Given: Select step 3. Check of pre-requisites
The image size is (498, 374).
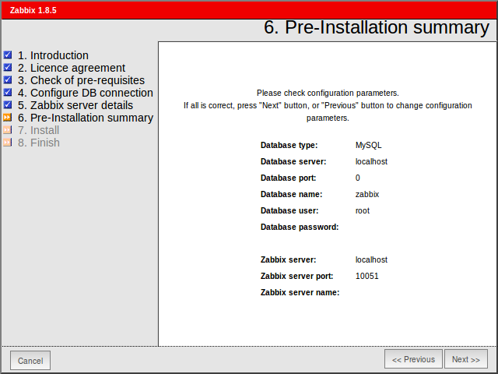Looking at the screenshot, I should 81,80.
